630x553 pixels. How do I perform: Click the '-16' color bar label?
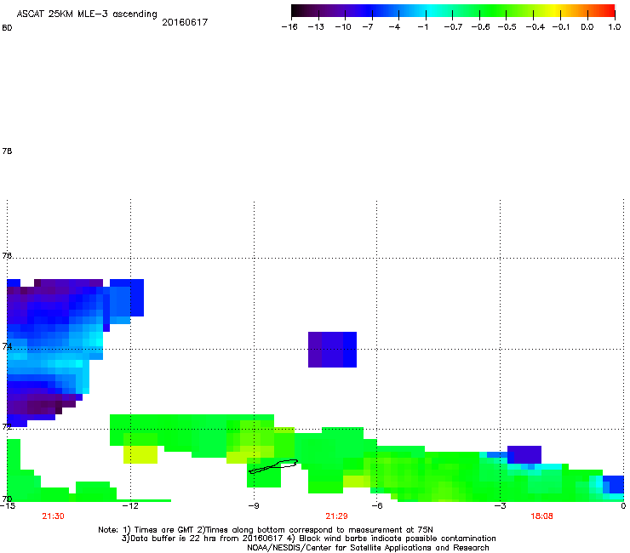[289, 27]
